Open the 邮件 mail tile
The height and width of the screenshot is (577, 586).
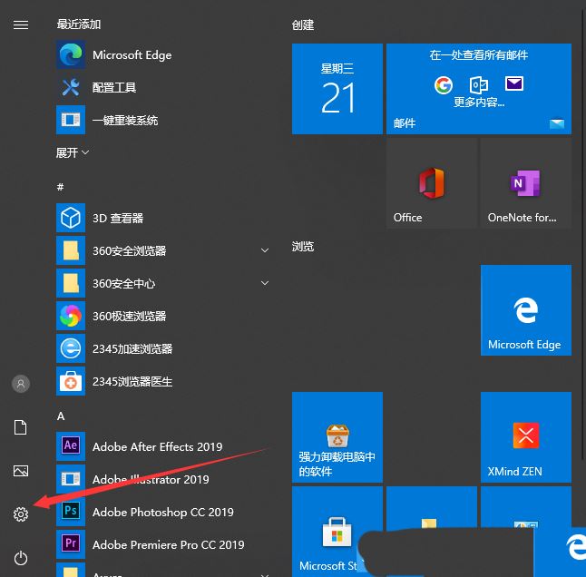click(x=478, y=89)
